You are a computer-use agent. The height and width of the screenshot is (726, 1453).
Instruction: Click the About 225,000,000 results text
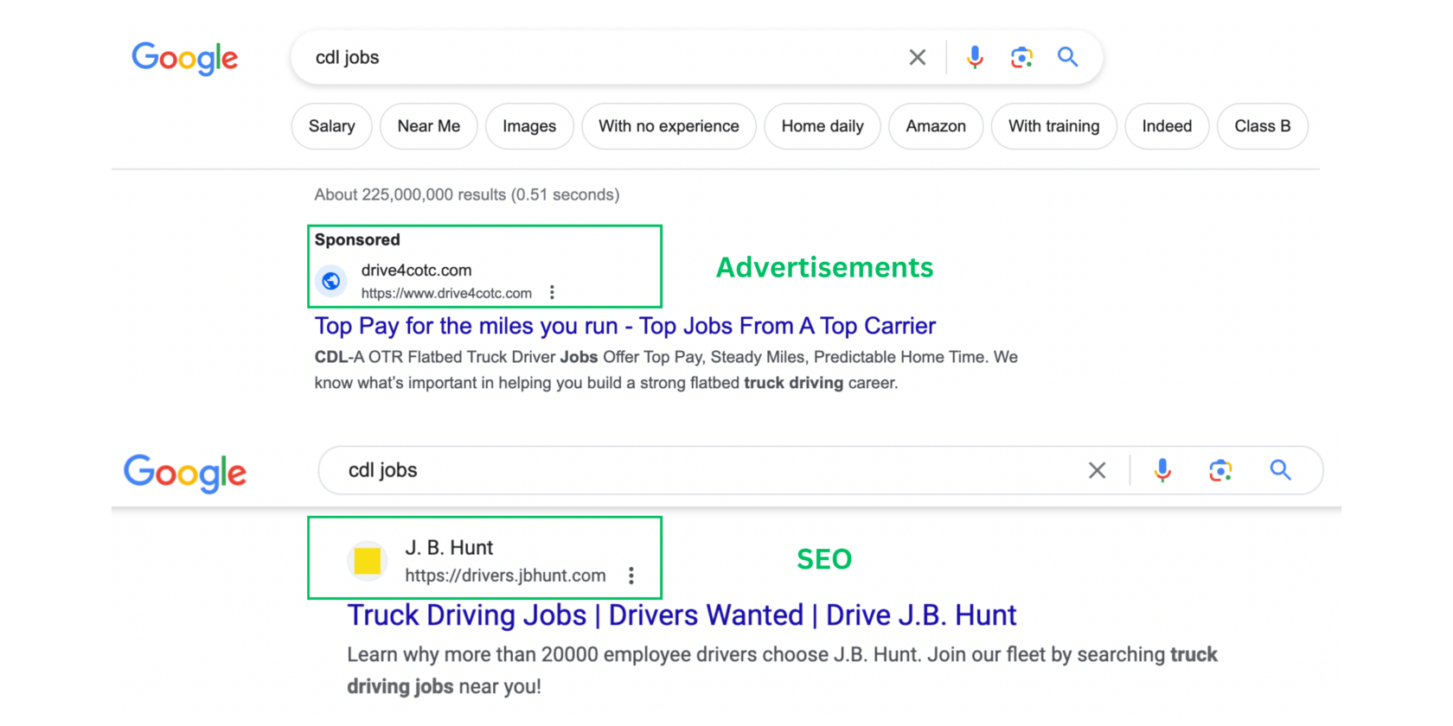point(467,194)
